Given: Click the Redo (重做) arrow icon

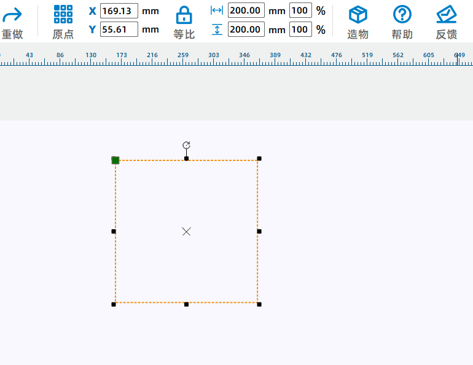Looking at the screenshot, I should pyautogui.click(x=12, y=15).
